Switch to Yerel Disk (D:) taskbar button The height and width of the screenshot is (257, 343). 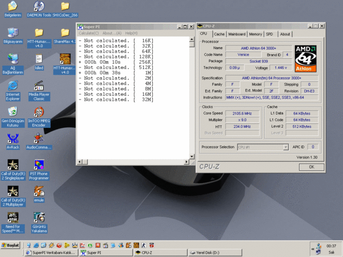coord(215,253)
